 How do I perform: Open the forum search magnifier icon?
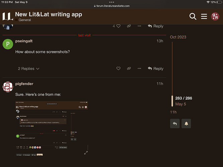[x=193, y=16]
